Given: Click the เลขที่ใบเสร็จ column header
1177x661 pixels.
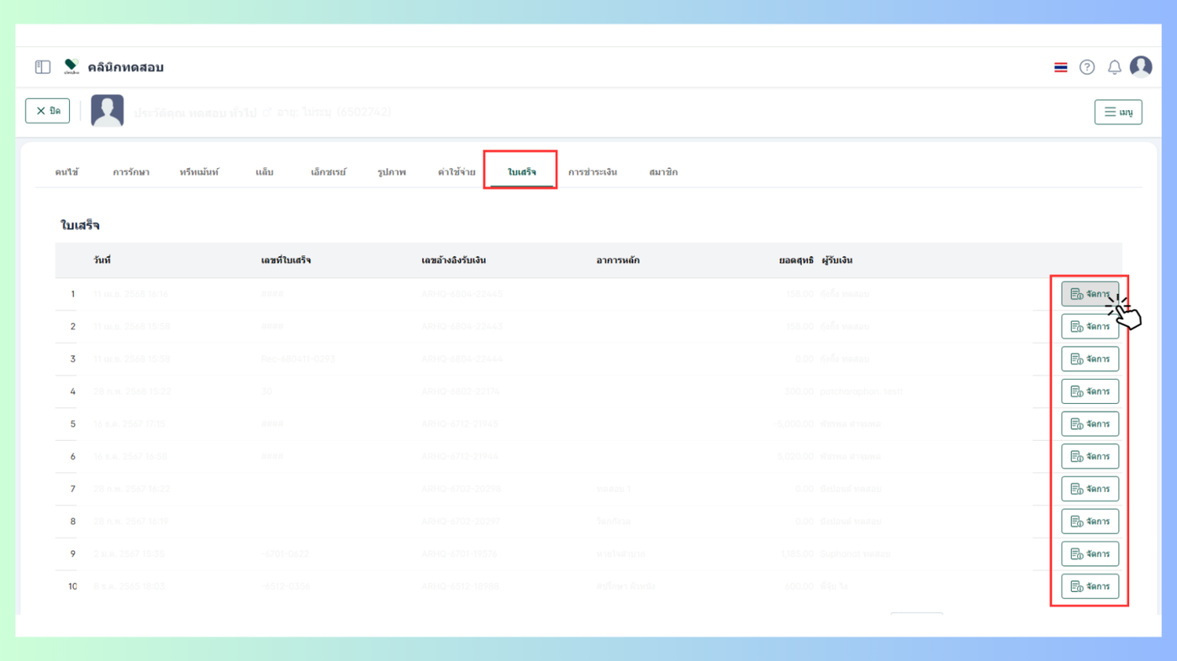Looking at the screenshot, I should click(x=287, y=260).
